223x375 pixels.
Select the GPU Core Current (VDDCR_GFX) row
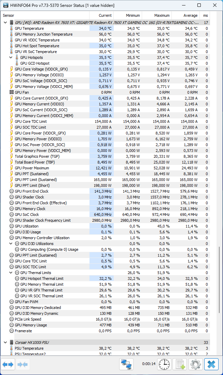coord(105,98)
